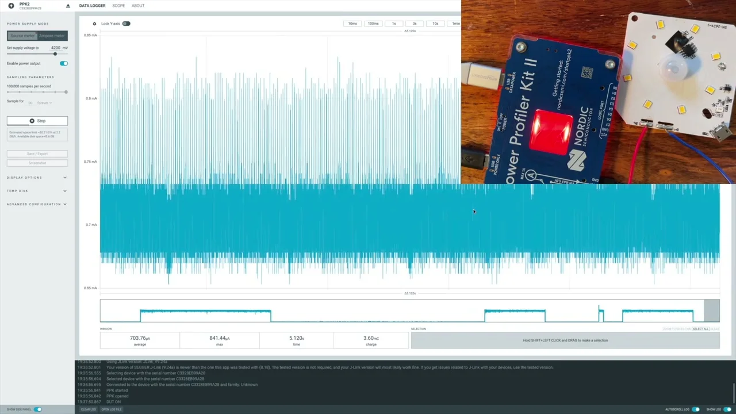Click the Select All selection button

[x=700, y=329]
